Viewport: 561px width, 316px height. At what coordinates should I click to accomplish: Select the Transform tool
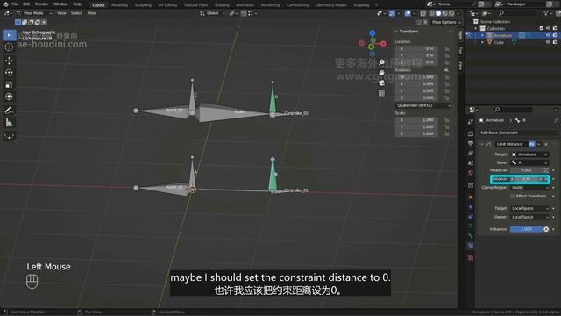tap(10, 97)
